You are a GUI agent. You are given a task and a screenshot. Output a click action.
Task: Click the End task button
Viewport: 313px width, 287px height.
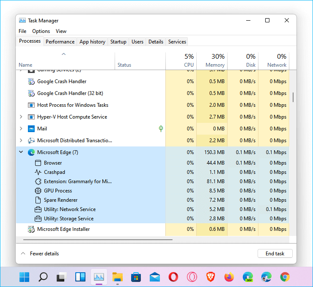(275, 254)
